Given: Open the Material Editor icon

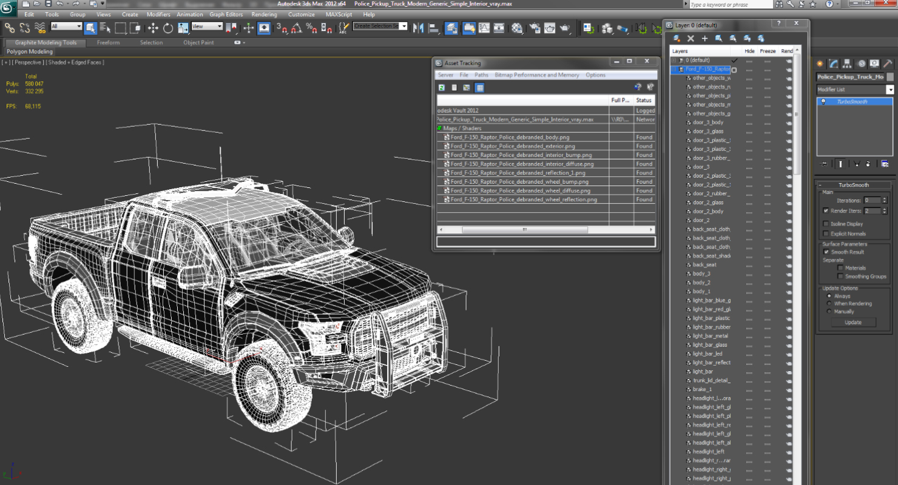Looking at the screenshot, I should point(517,27).
